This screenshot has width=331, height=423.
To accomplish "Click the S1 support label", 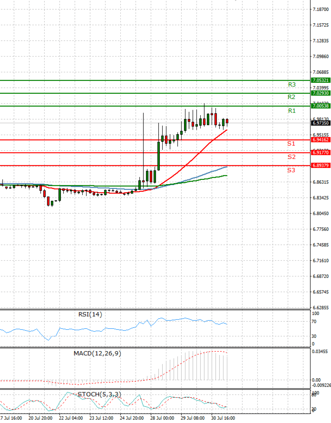I will 291,143.
